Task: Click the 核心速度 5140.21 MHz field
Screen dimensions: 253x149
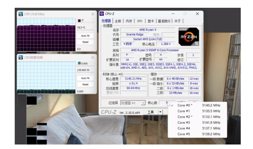Action: click(x=133, y=79)
